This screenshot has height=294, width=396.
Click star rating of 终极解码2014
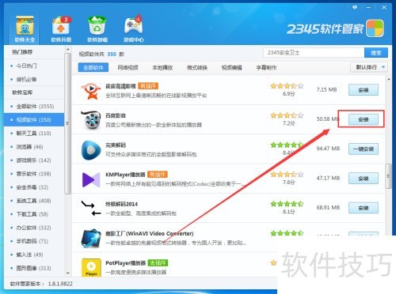coord(287,204)
